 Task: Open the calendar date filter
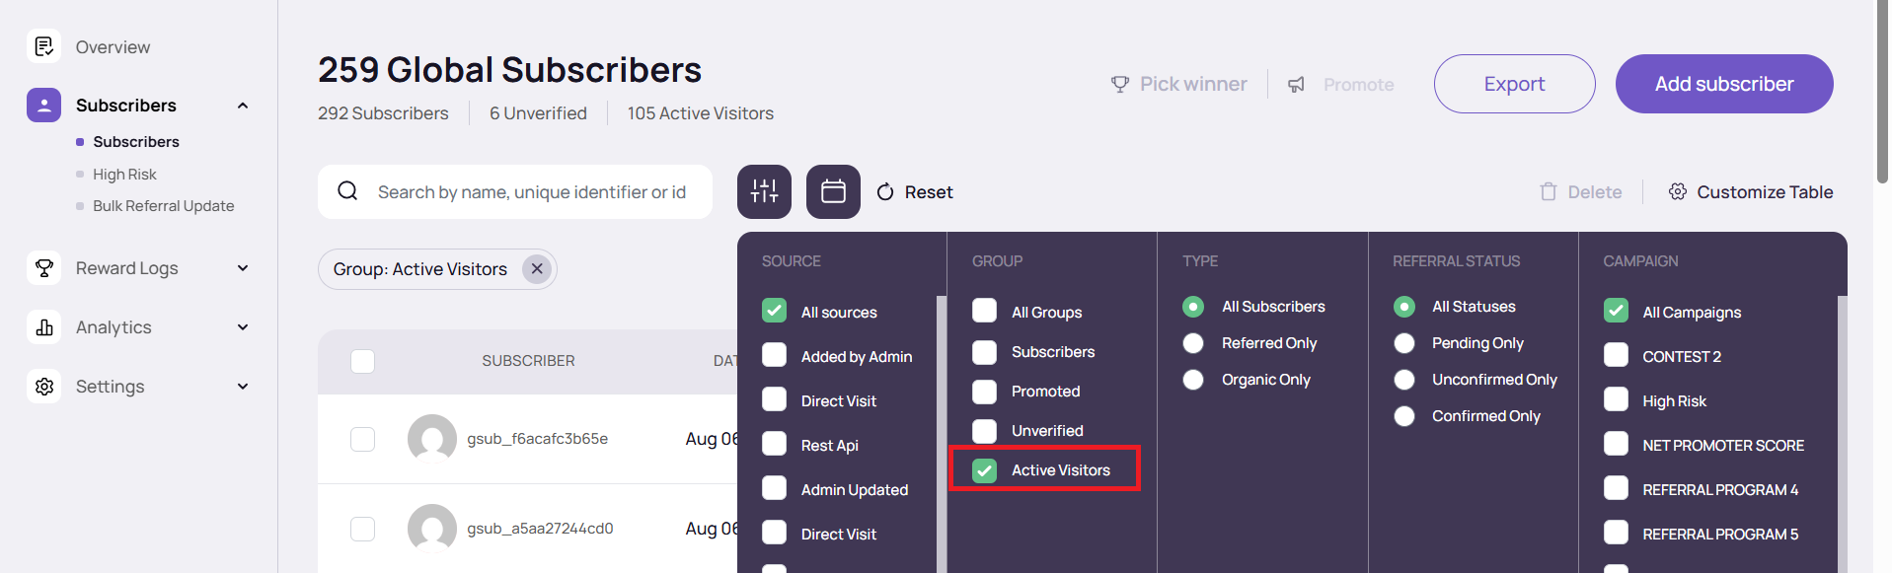tap(833, 191)
